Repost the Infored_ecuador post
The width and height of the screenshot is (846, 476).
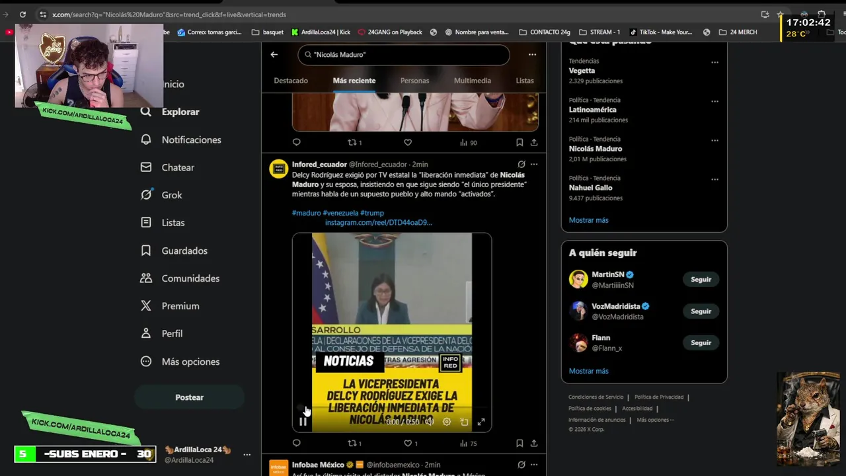(x=354, y=443)
